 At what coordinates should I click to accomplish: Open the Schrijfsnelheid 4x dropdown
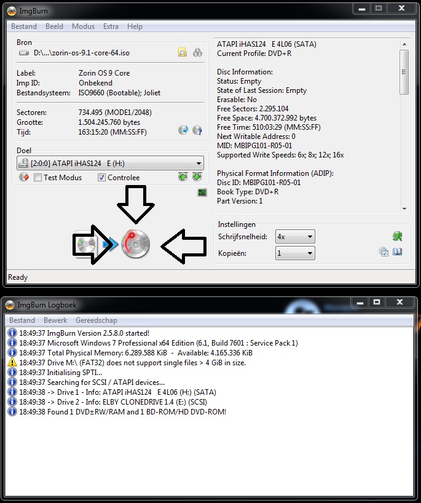click(x=295, y=237)
